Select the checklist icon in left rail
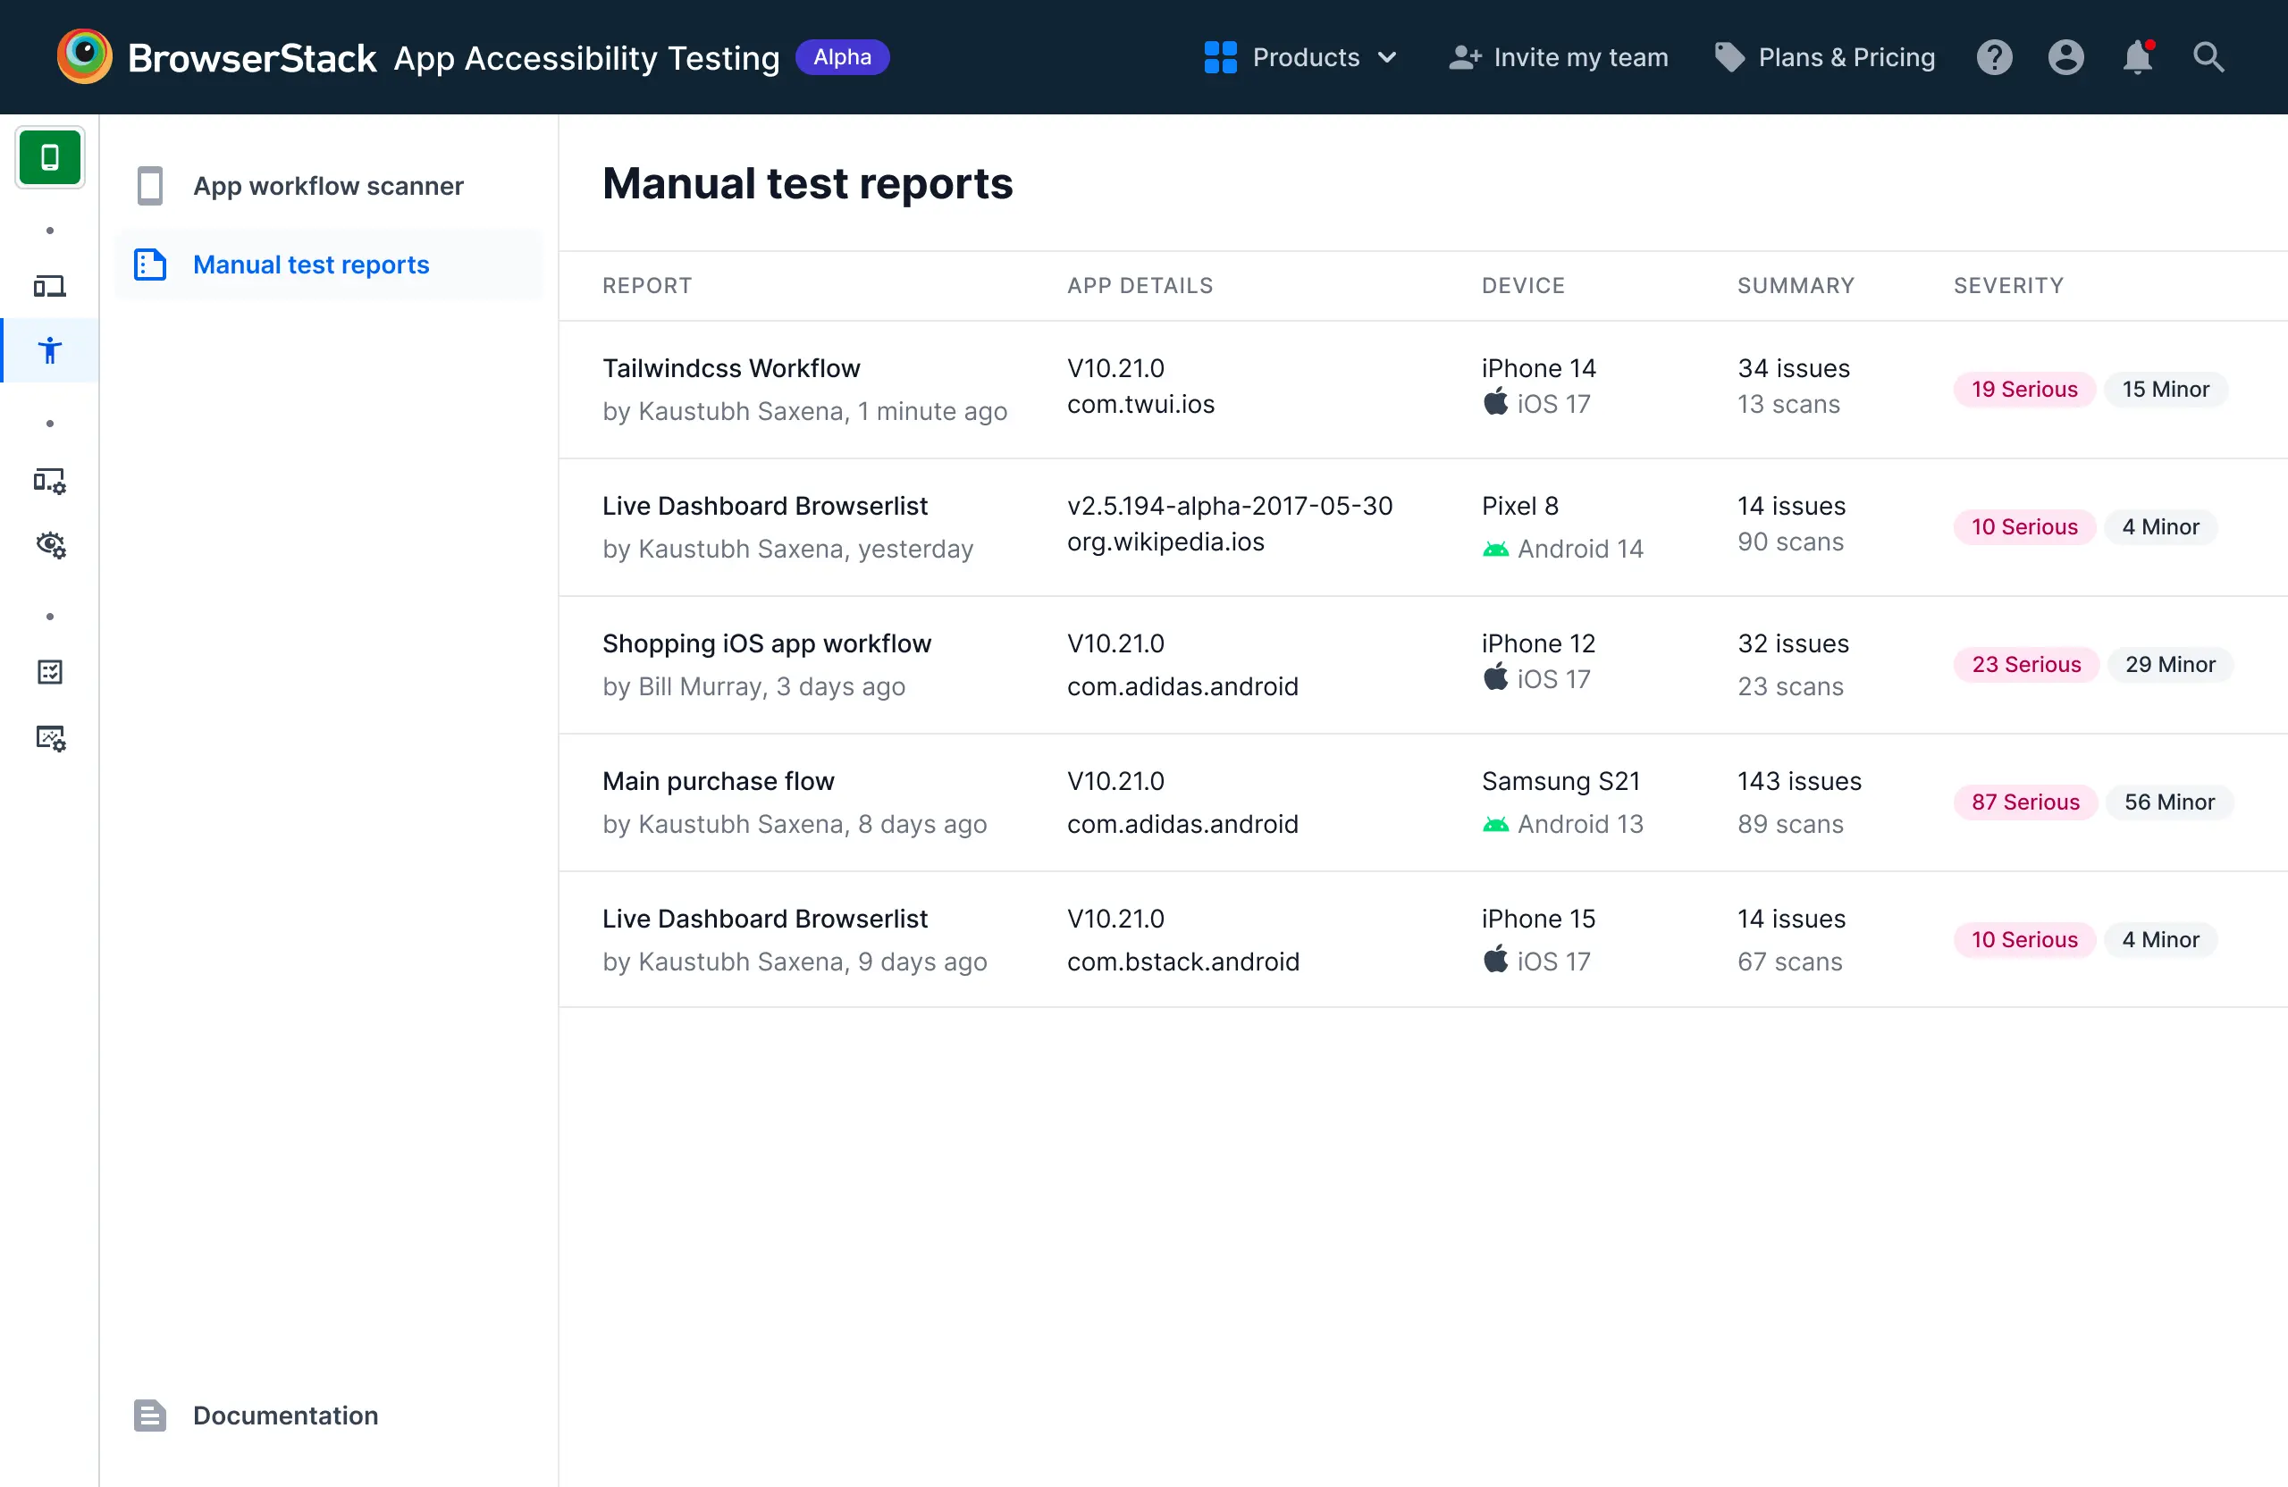This screenshot has width=2288, height=1487. [x=50, y=672]
